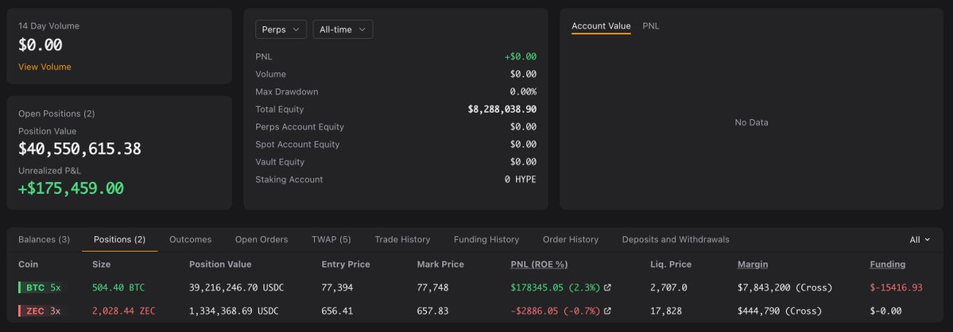Switch to the PNL chart tab
Screen dimensions: 953x332
tap(651, 26)
